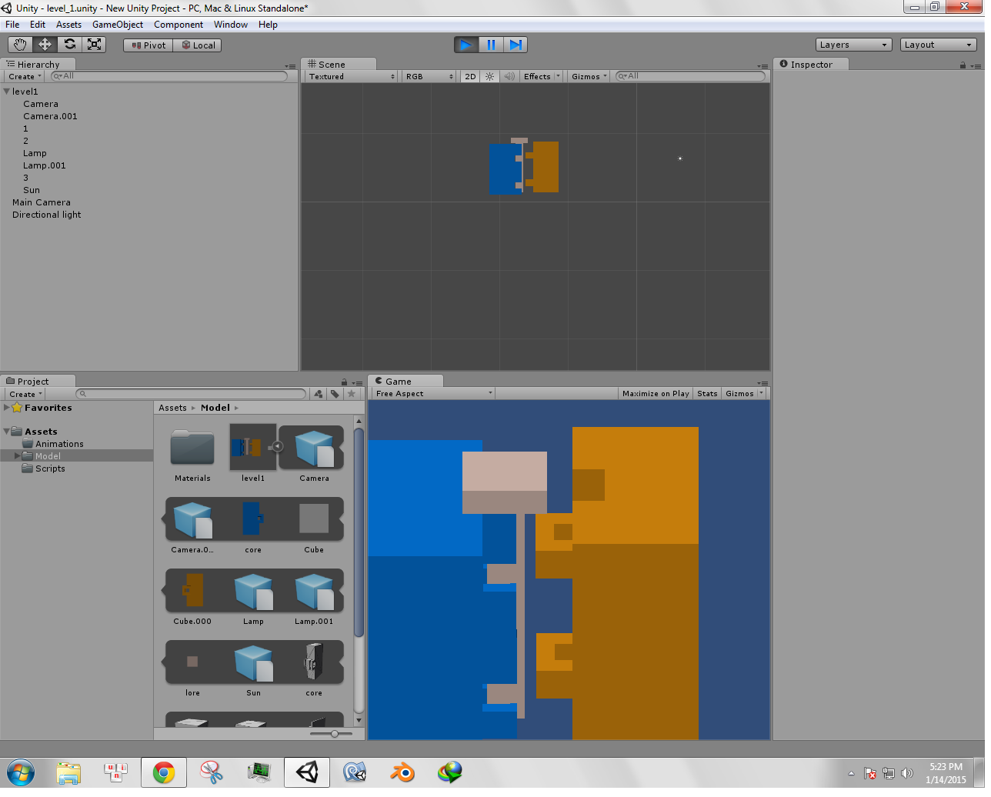The image size is (991, 797).
Task: Adjust the asset icon size slider
Action: [x=335, y=734]
